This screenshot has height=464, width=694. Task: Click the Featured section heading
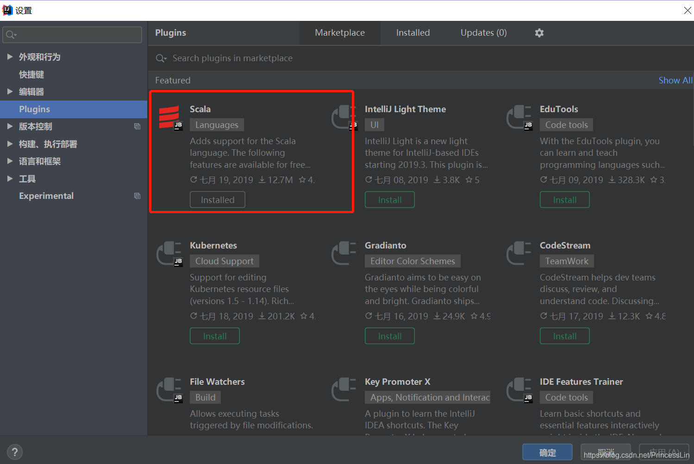click(173, 80)
